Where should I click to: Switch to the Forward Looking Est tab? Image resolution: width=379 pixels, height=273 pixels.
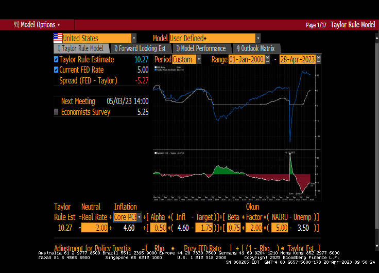tap(140, 48)
